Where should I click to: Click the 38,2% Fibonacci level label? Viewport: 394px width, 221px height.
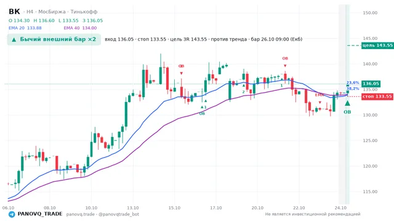pyautogui.click(x=353, y=88)
